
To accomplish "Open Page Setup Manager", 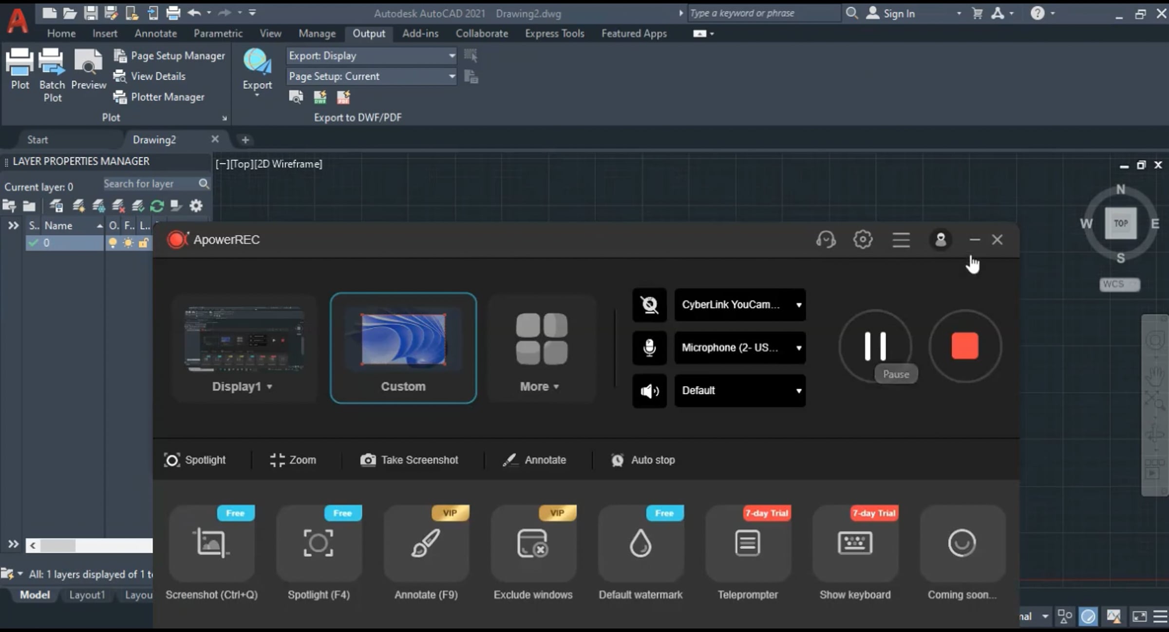I will click(x=169, y=56).
